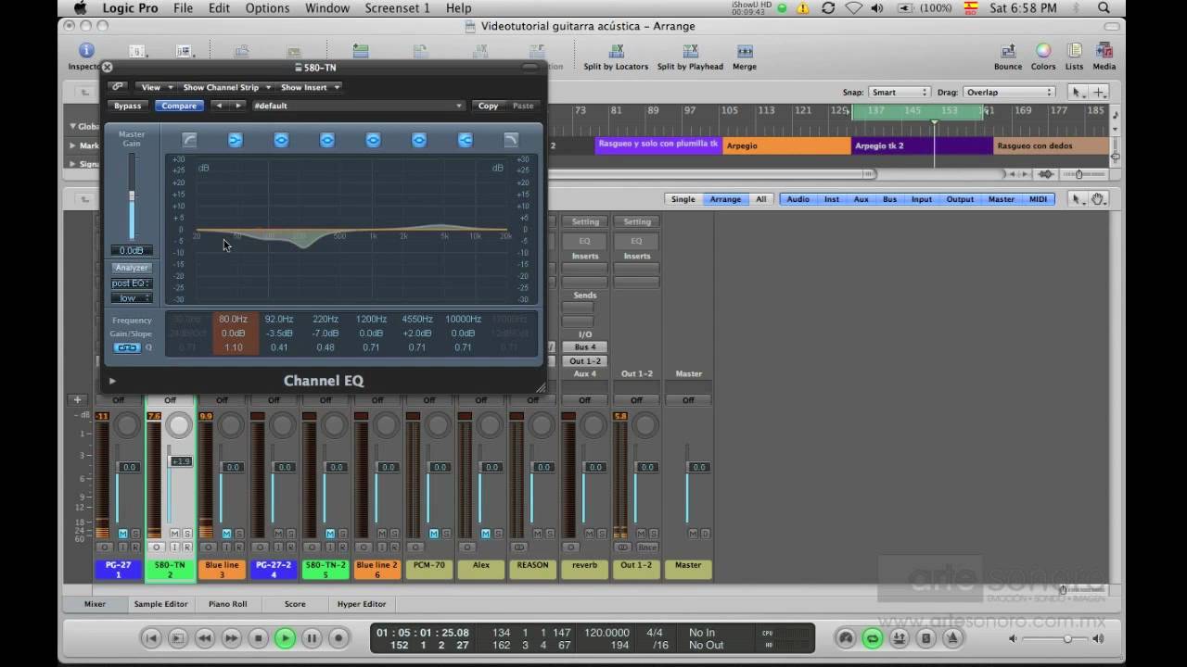Toggle Bypass on the Channel EQ
Viewport: 1187px width, 667px height.
pyautogui.click(x=128, y=106)
